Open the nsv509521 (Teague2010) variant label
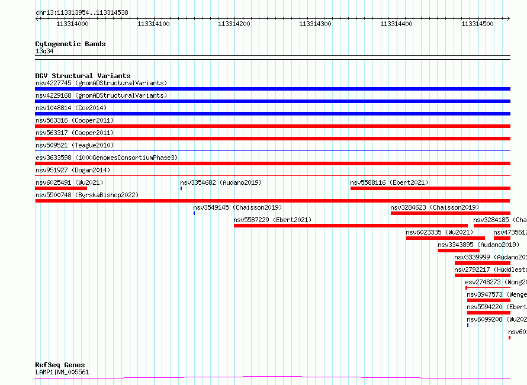Screen dimensions: 527x385 point(75,145)
